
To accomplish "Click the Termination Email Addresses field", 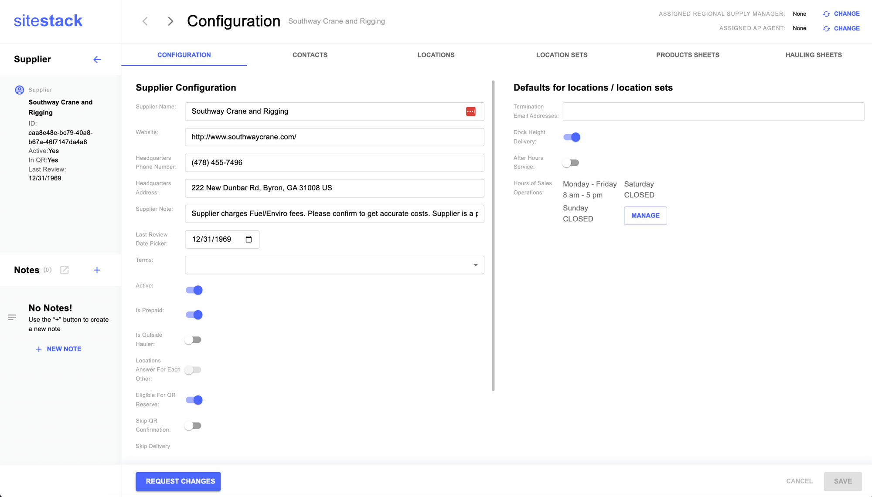I will point(713,112).
